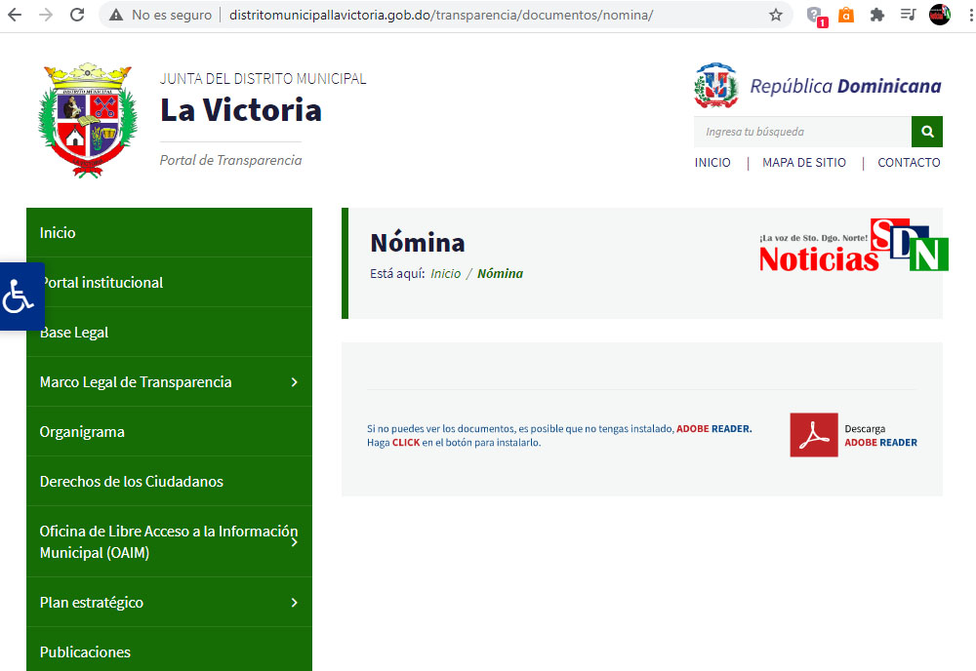Expand the Plan estratégico submenu arrow
The width and height of the screenshot is (976, 671).
[x=294, y=603]
